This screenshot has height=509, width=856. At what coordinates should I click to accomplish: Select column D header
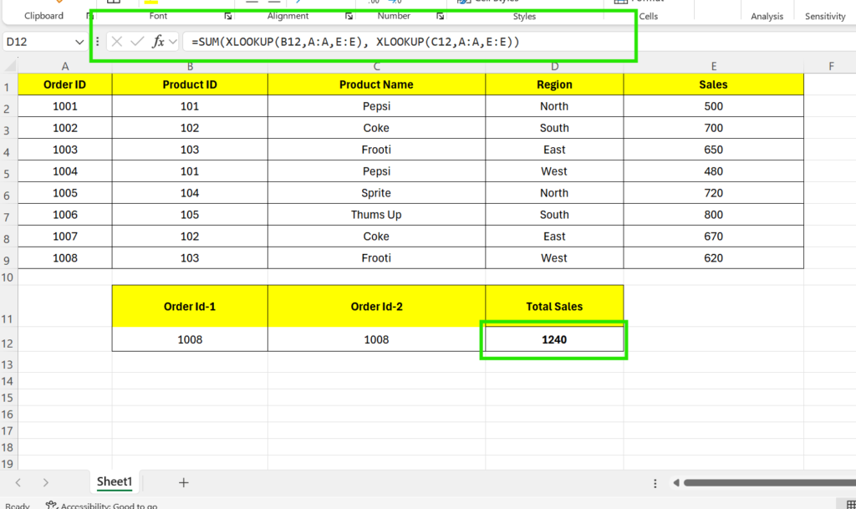coord(555,67)
